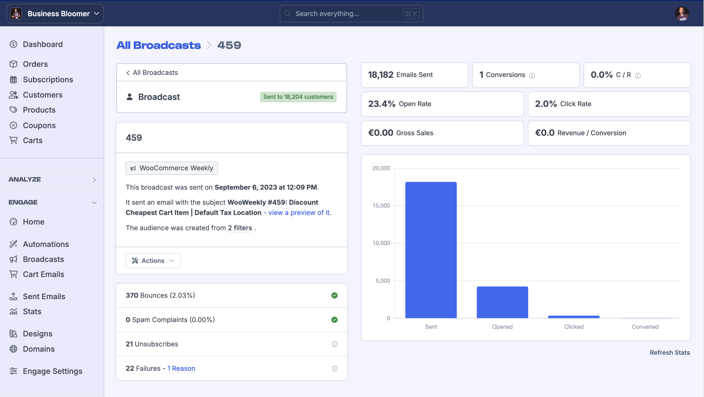Screen dimensions: 704x397
Task: Select the Domains icon
Action: click(x=13, y=349)
